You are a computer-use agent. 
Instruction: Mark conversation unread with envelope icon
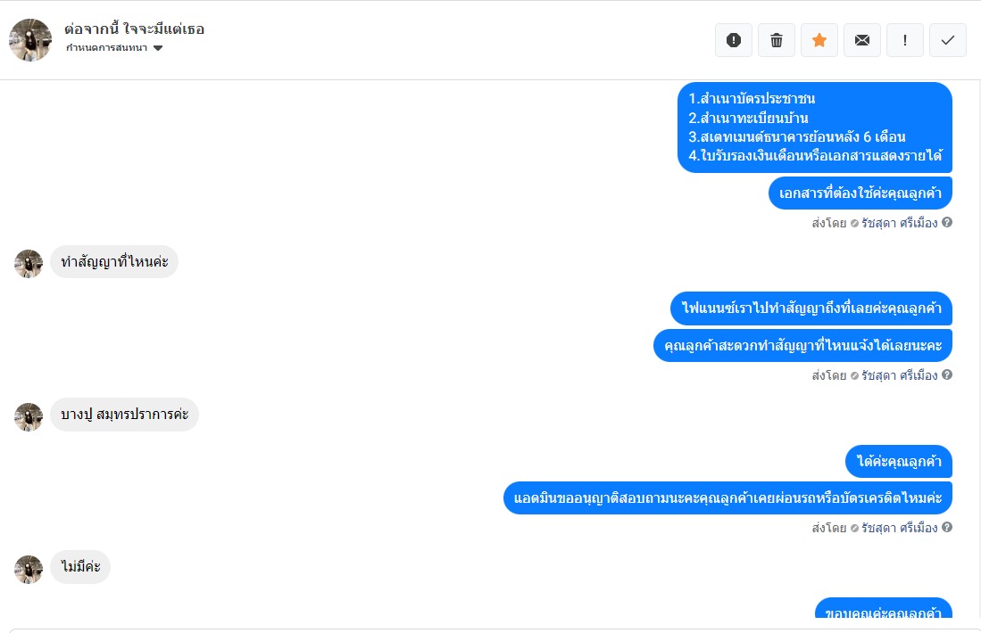[862, 40]
